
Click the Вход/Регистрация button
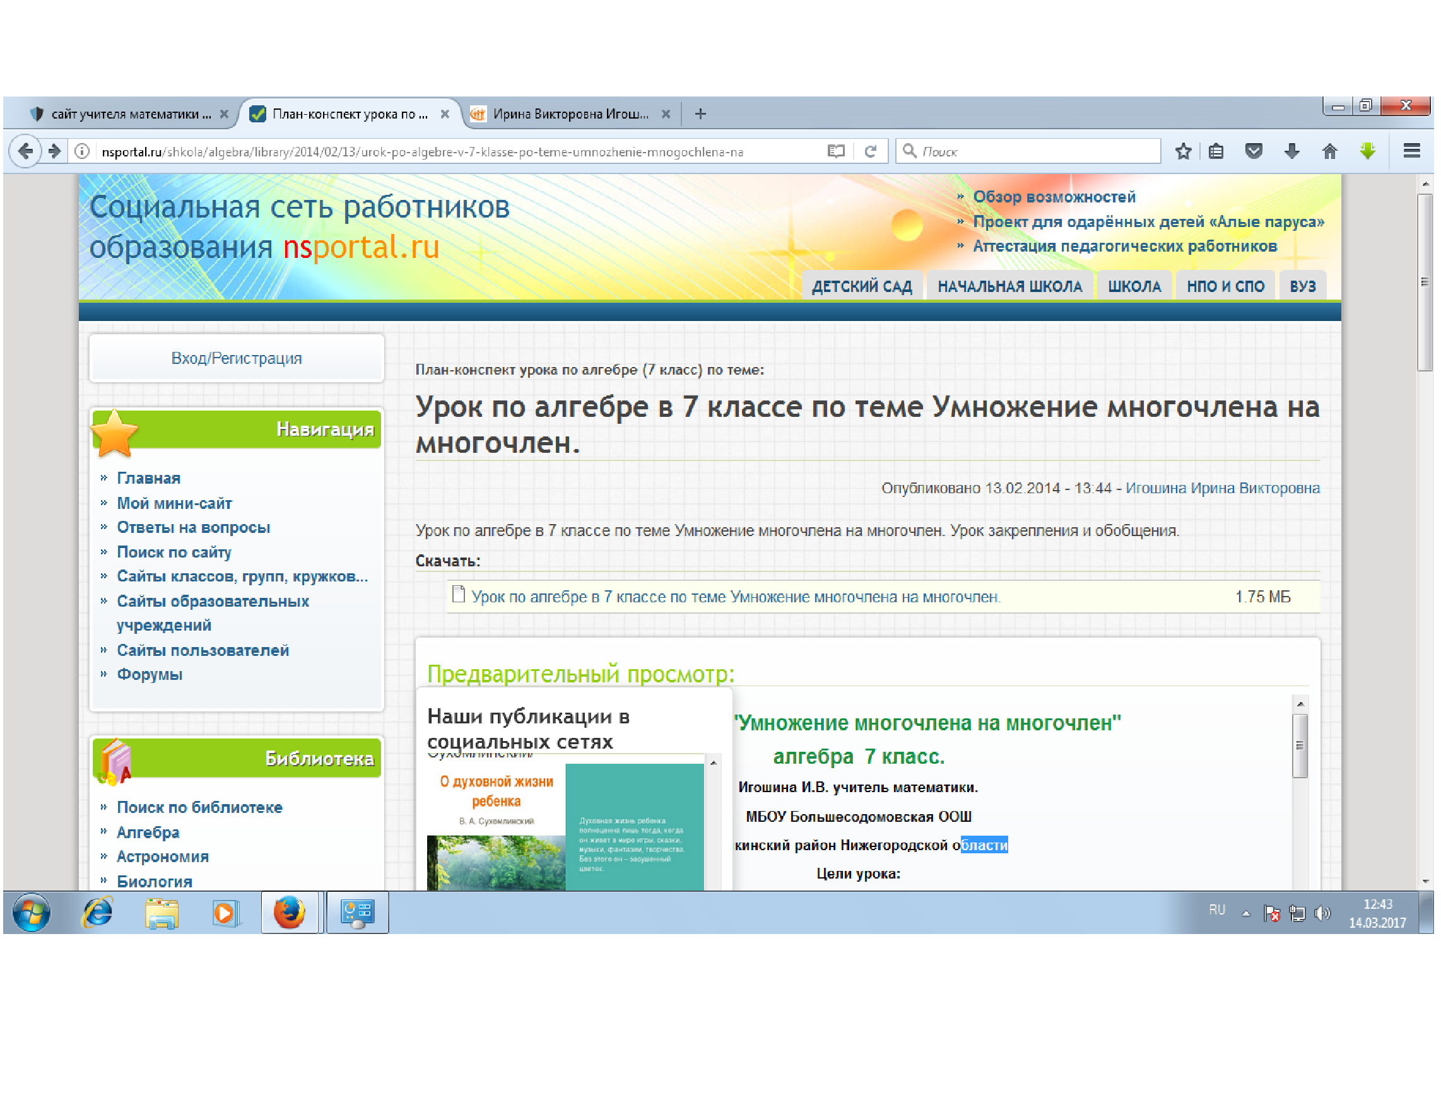236,358
